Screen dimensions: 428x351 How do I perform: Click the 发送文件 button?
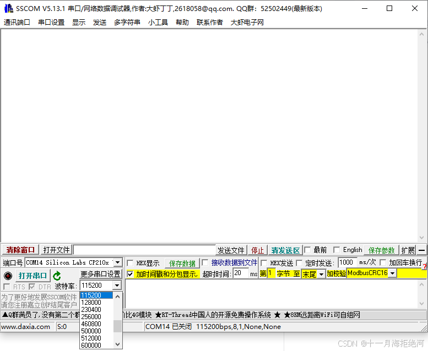(231, 250)
